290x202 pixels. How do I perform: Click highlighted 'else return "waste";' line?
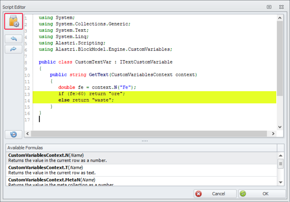[x=86, y=100]
